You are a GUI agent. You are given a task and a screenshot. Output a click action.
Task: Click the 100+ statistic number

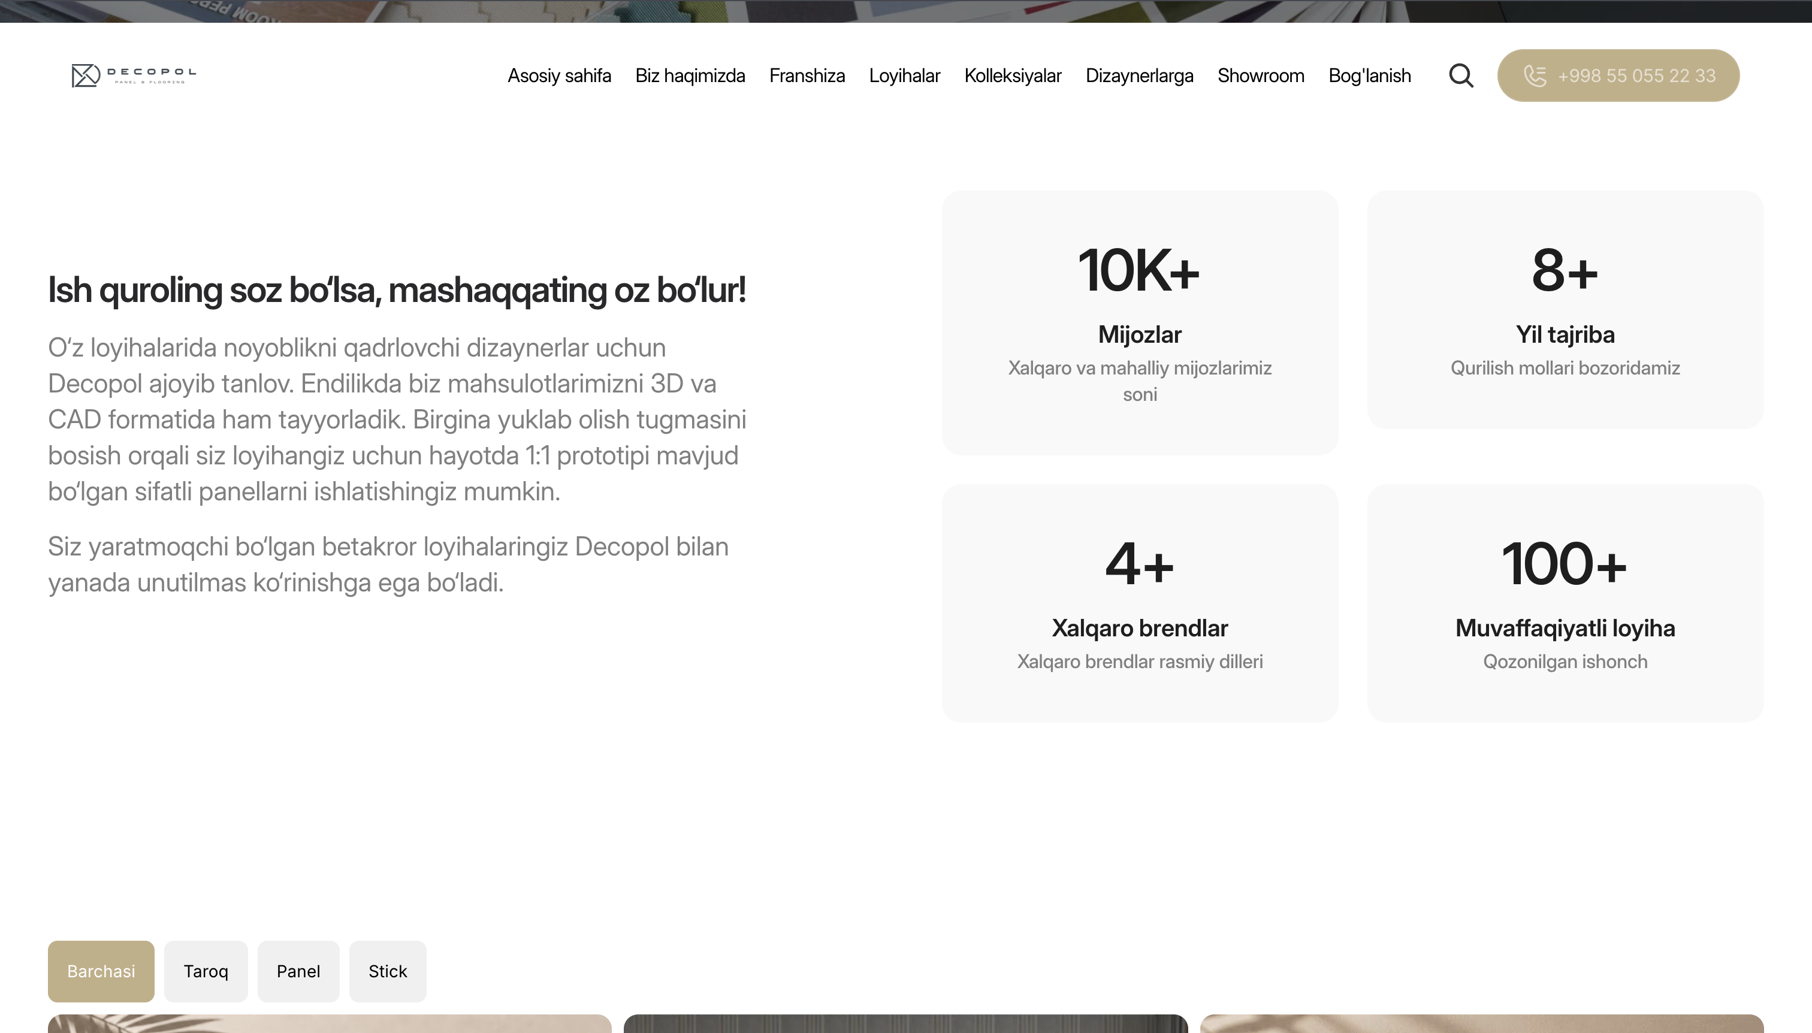coord(1565,564)
